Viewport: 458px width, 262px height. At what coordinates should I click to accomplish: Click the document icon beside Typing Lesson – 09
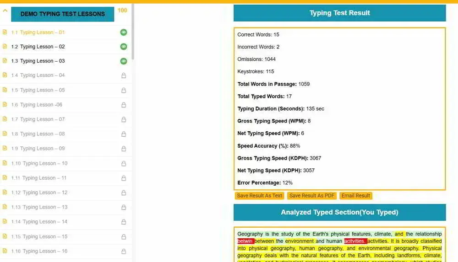pyautogui.click(x=5, y=149)
